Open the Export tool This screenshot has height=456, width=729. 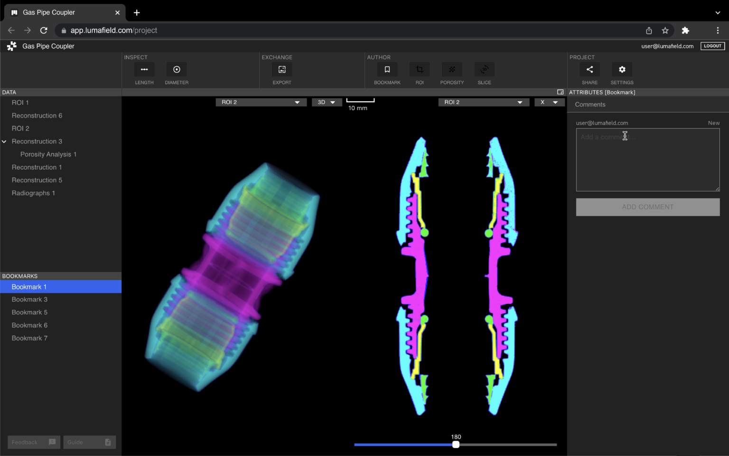(282, 70)
